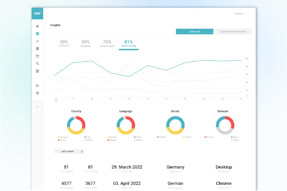Open the insights chart icon in sidebar

(x=37, y=34)
